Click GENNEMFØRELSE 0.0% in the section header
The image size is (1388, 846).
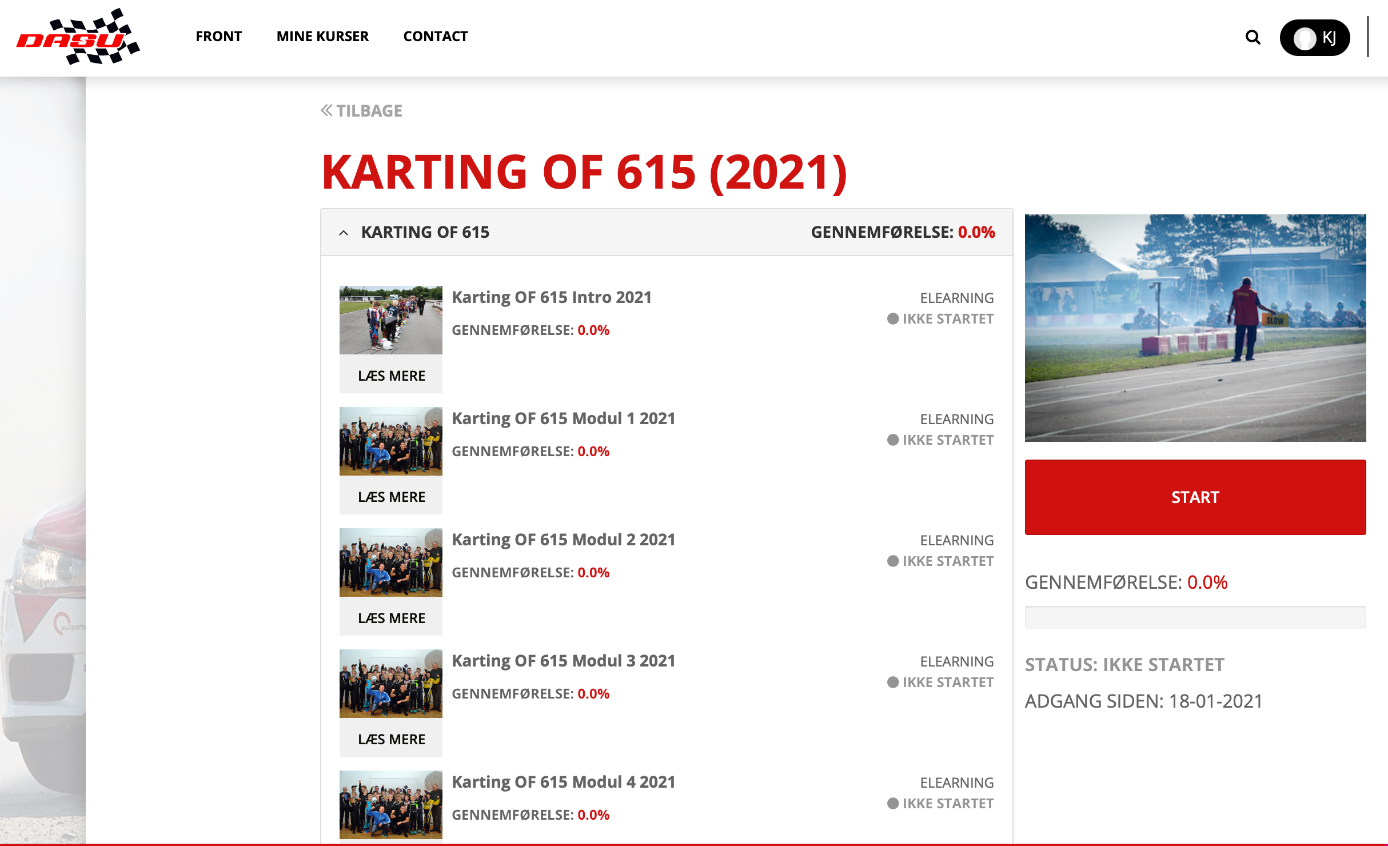pyautogui.click(x=903, y=232)
